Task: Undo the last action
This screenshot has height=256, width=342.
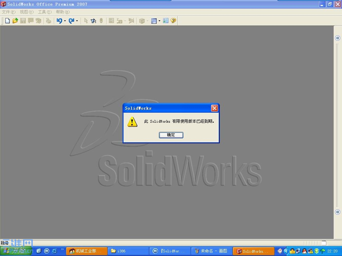Action: [59, 21]
